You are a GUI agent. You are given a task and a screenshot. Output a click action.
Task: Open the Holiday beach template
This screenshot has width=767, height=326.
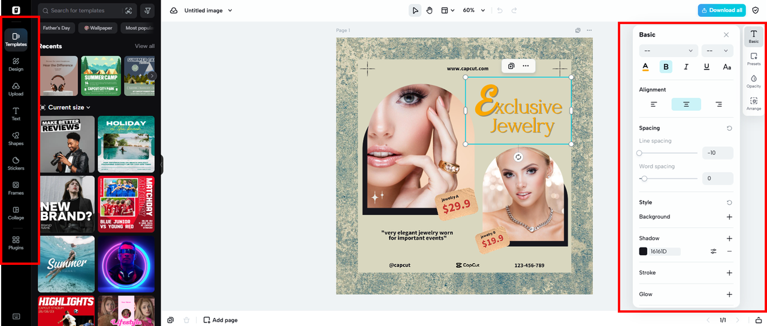pos(126,144)
